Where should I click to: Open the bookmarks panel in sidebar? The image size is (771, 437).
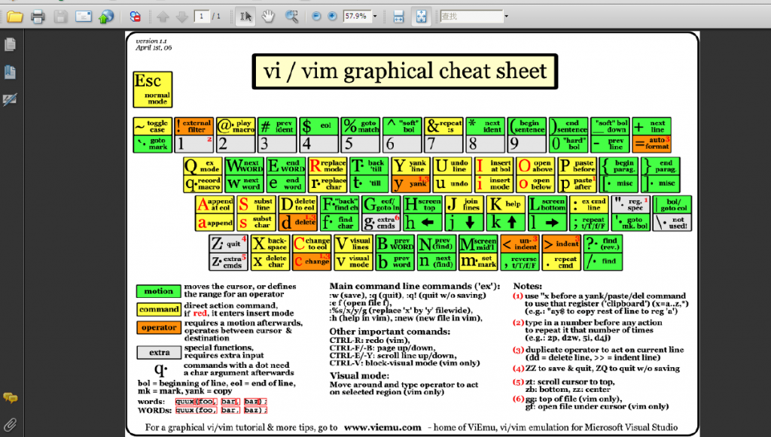10,72
